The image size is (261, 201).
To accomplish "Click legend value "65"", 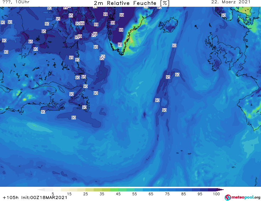I will pyautogui.click(x=151, y=194).
